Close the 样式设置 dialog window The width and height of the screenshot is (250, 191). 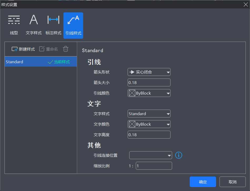245,4
